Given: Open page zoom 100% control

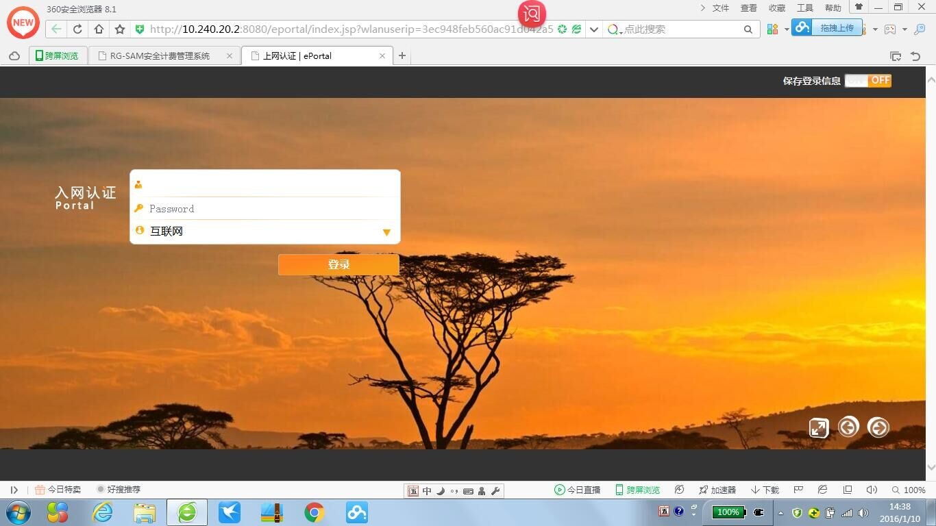Looking at the screenshot, I should pos(909,490).
